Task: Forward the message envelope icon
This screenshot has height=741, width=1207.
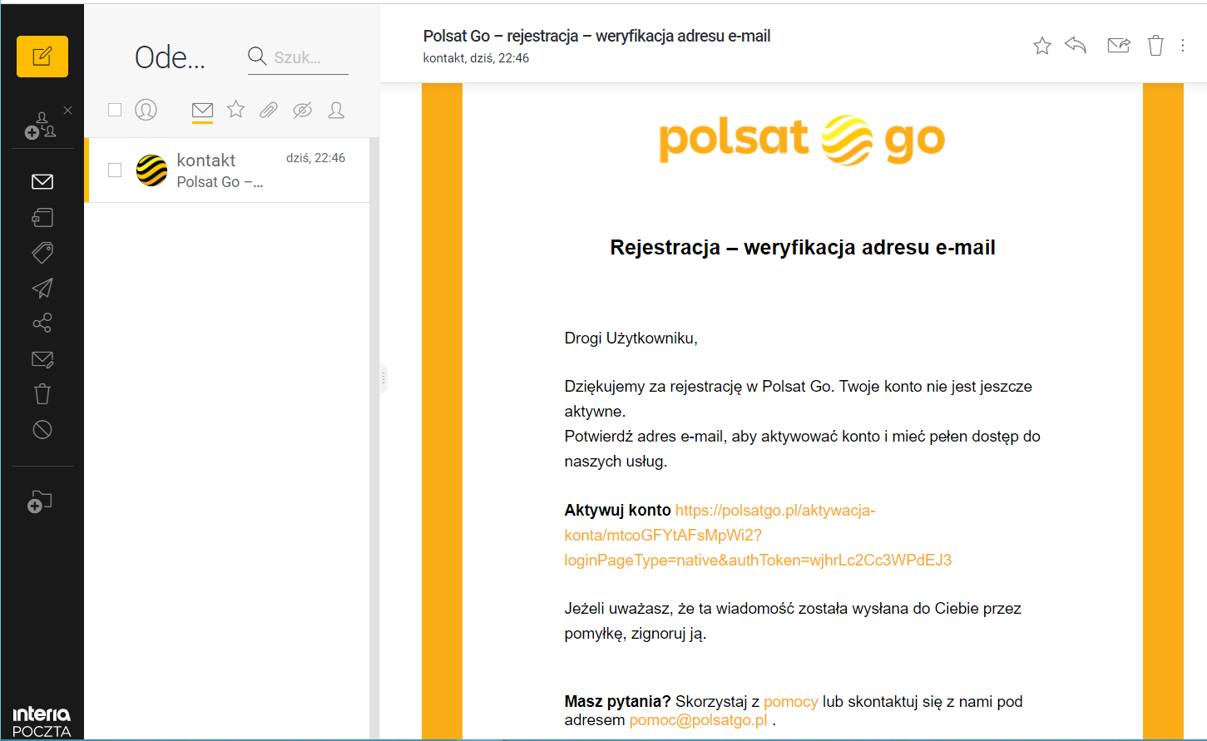Action: (x=1119, y=45)
